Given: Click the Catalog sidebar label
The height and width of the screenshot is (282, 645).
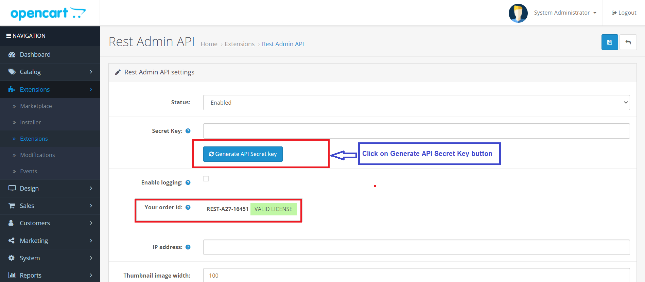Looking at the screenshot, I should click(x=30, y=72).
